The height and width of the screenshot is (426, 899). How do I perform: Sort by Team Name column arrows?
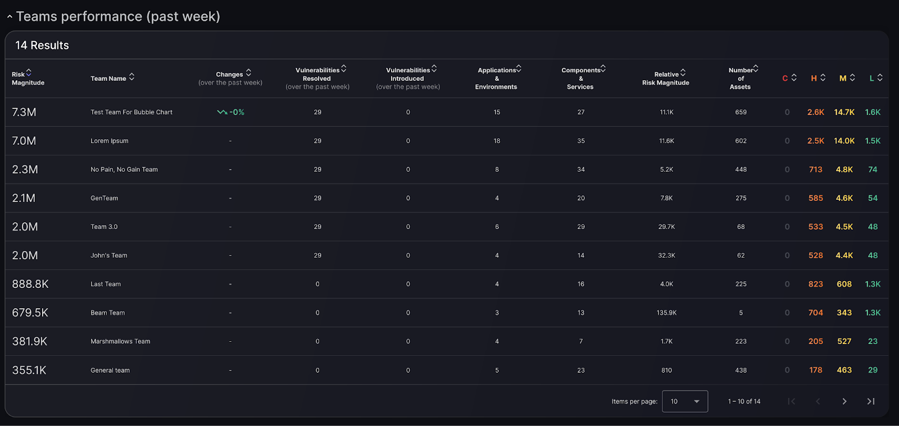tap(131, 77)
